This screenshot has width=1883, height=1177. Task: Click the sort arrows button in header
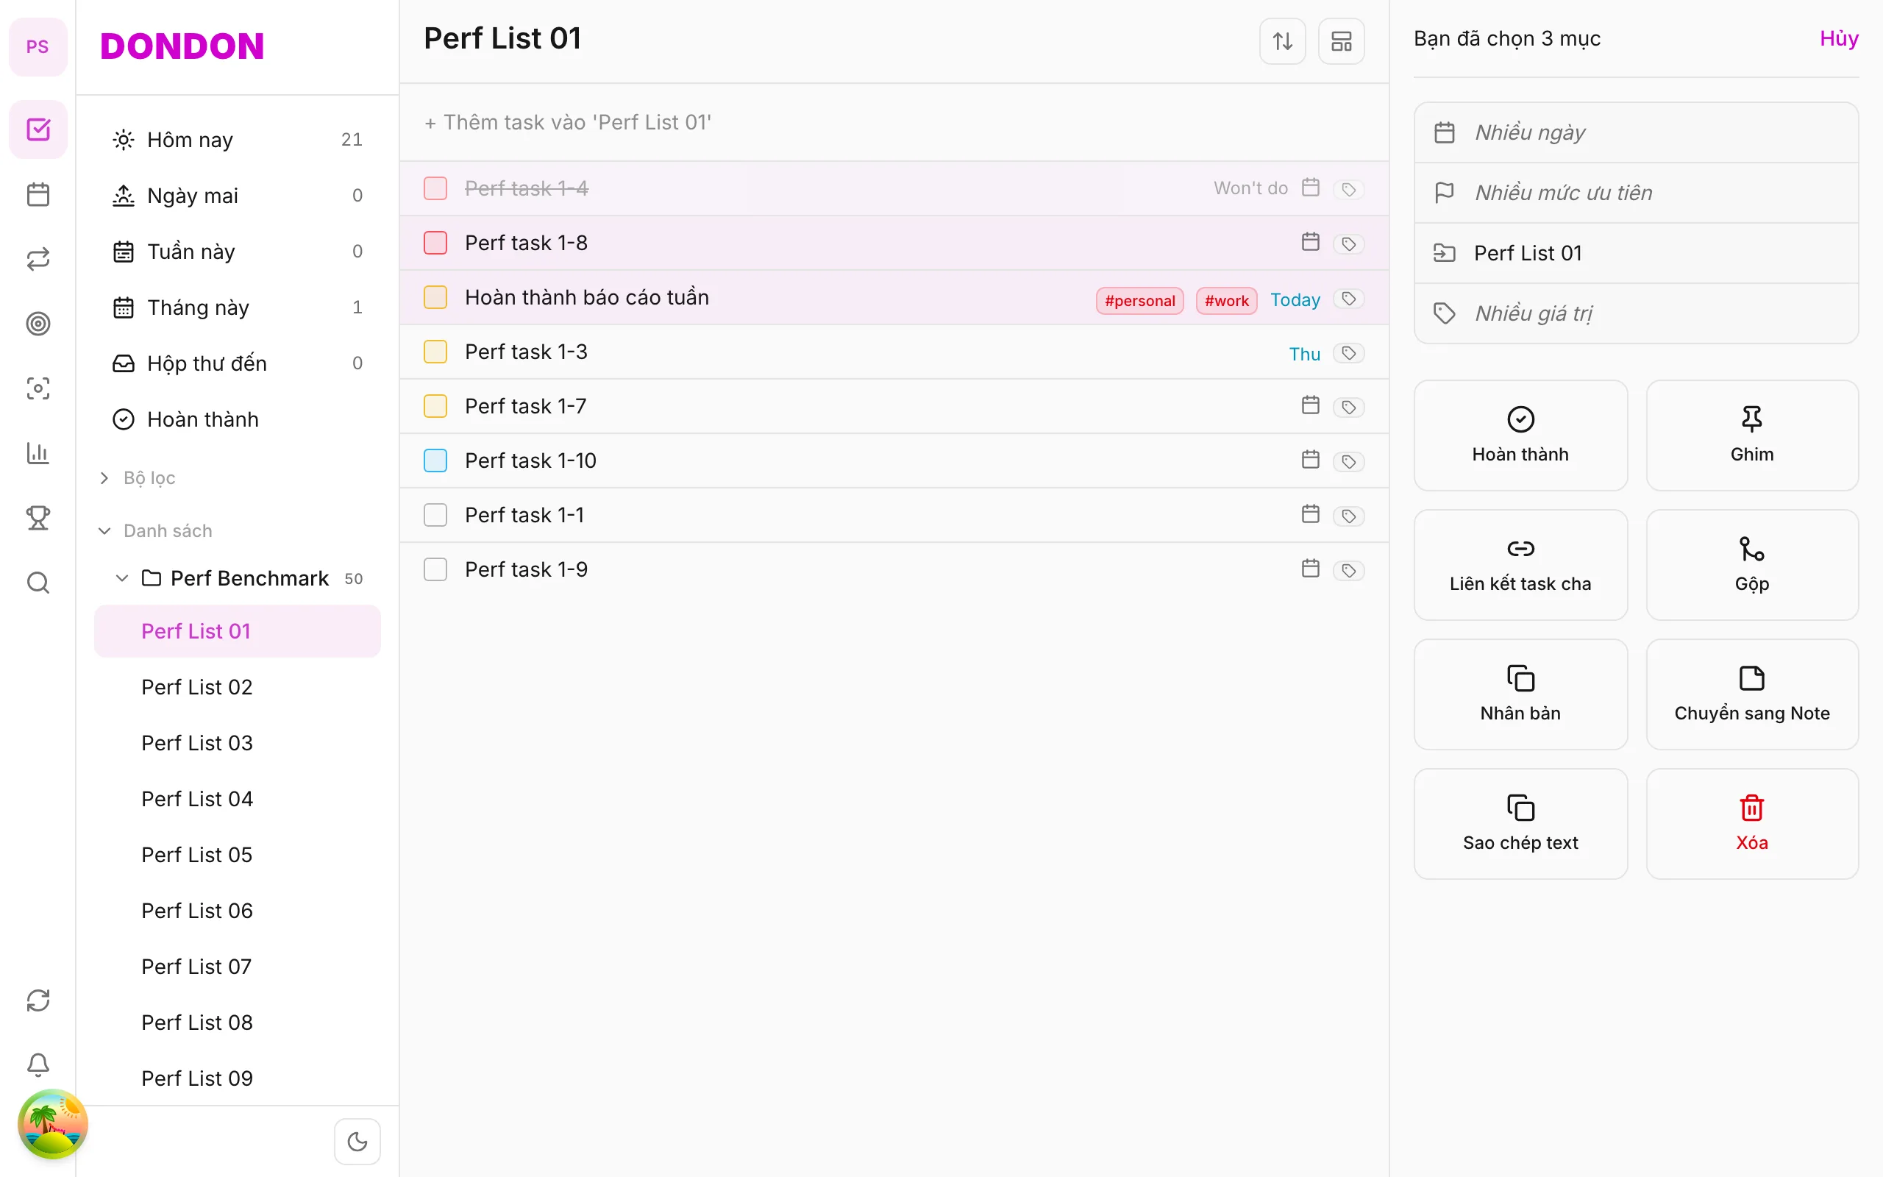[x=1282, y=40]
